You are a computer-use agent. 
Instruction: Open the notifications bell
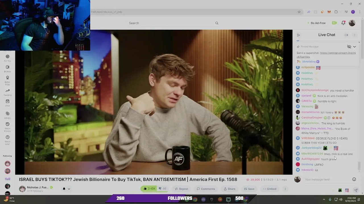pos(343,23)
